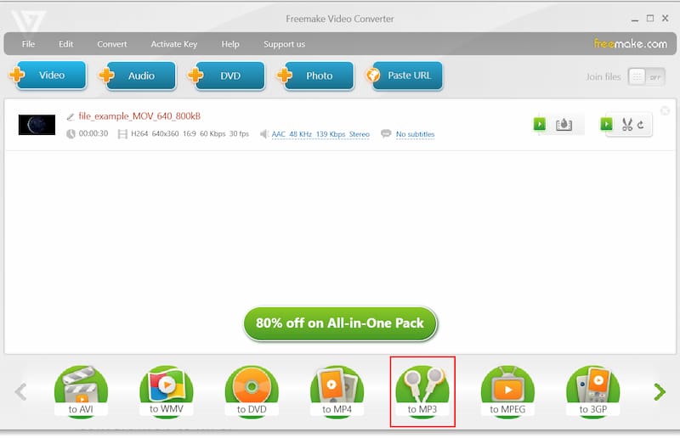680x438 pixels.
Task: Select the to MP4 format icon
Action: coord(337,392)
